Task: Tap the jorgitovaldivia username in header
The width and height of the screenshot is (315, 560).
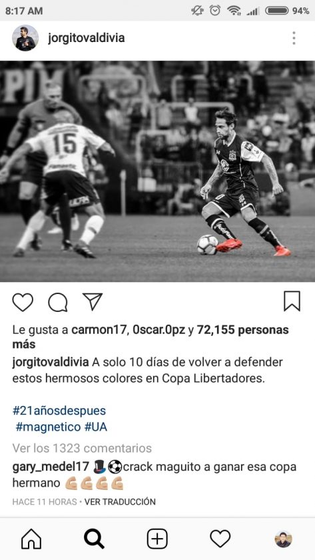Action: coord(87,38)
